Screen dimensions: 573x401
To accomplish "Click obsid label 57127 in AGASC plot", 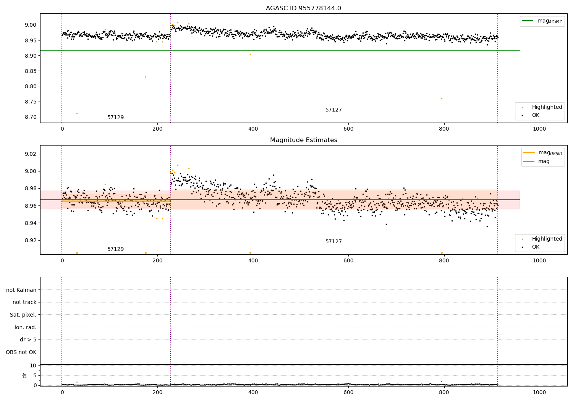I will tap(333, 110).
